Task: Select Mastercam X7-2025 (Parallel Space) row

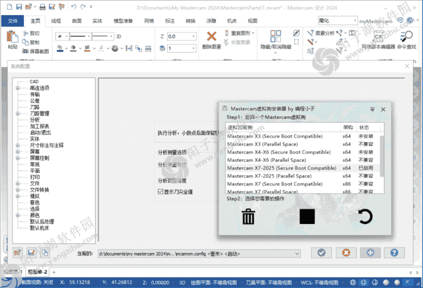Action: 302,176
